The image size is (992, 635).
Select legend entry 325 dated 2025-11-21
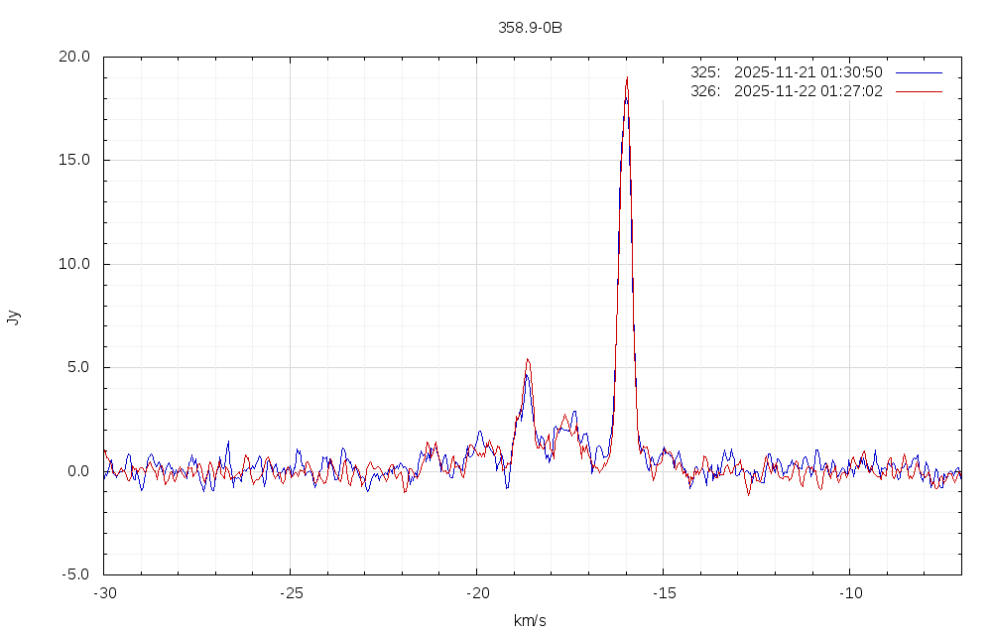coord(786,72)
